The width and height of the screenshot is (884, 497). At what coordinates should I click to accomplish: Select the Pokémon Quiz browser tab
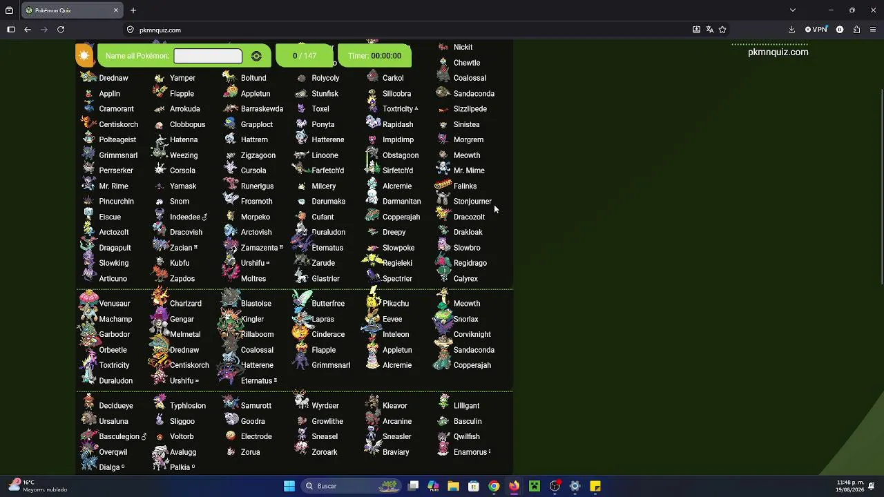tap(72, 10)
